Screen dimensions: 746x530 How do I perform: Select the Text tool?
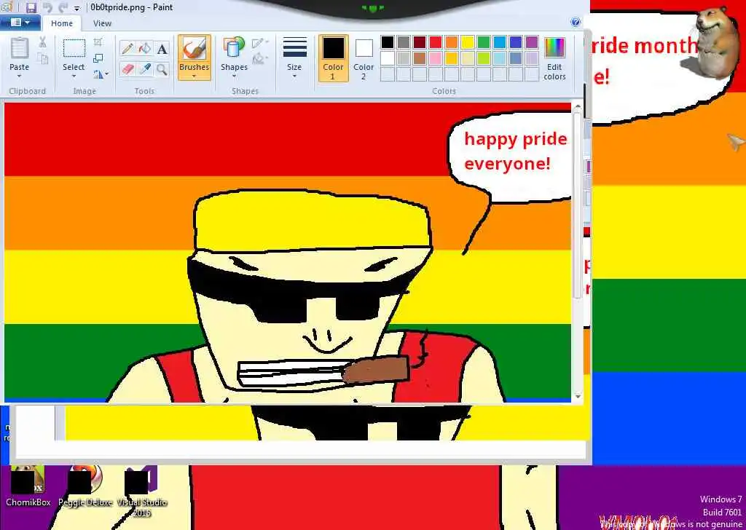point(162,49)
